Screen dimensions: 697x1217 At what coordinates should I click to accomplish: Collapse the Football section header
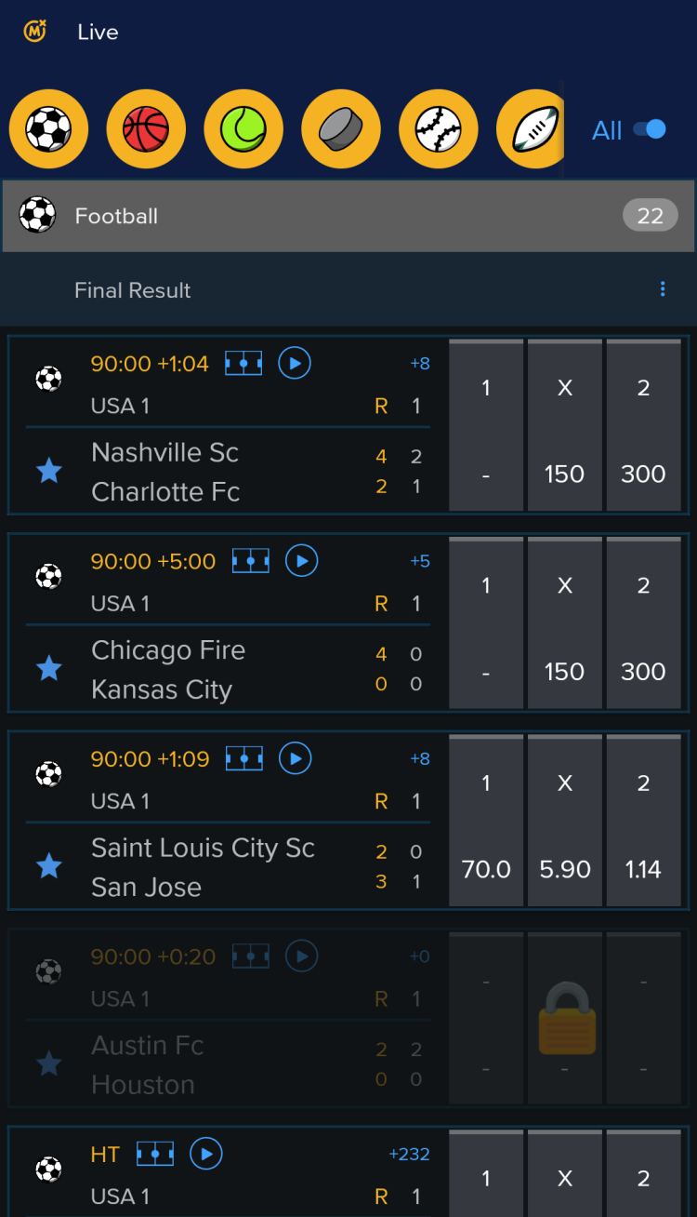pyautogui.click(x=348, y=216)
